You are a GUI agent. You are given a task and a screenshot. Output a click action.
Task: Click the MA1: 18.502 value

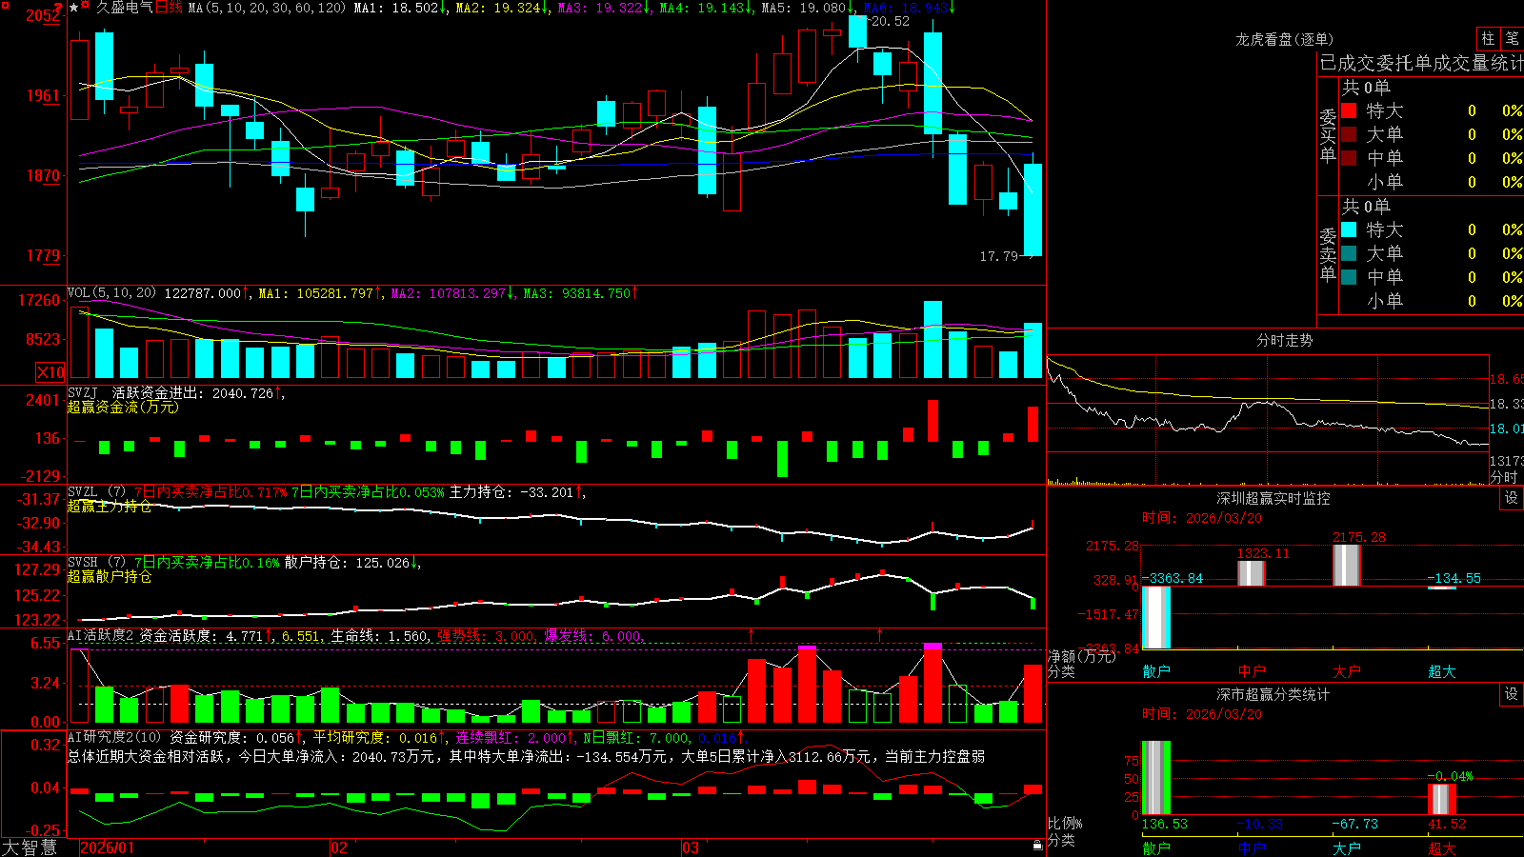[x=400, y=8]
